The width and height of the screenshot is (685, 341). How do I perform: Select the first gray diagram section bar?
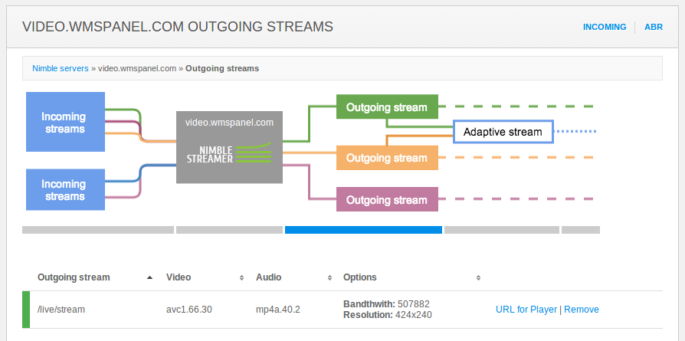pos(98,230)
